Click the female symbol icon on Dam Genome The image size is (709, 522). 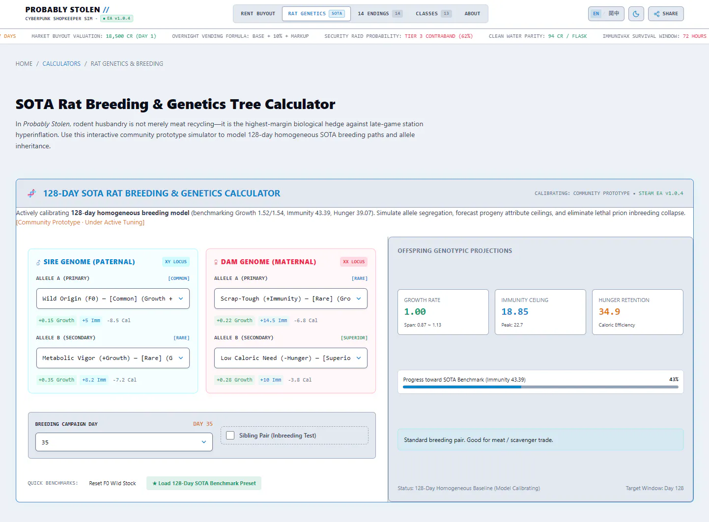(216, 262)
